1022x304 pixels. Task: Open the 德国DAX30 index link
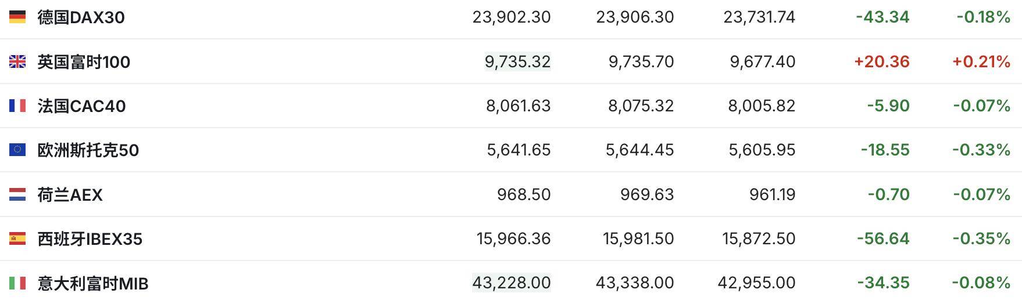(81, 17)
